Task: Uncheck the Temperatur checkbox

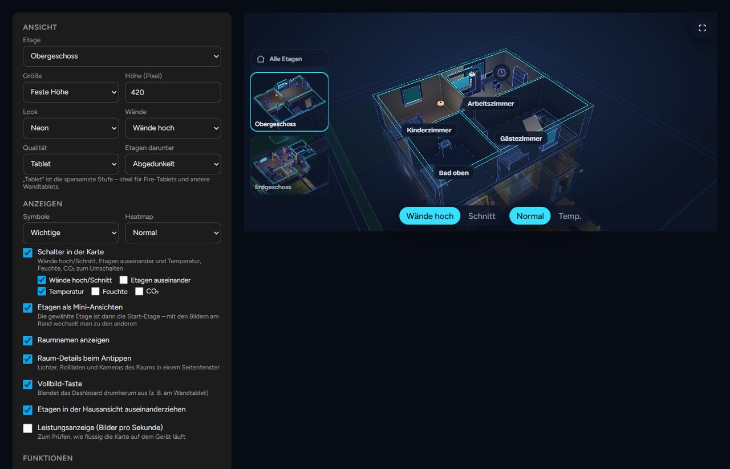Action: (42, 291)
